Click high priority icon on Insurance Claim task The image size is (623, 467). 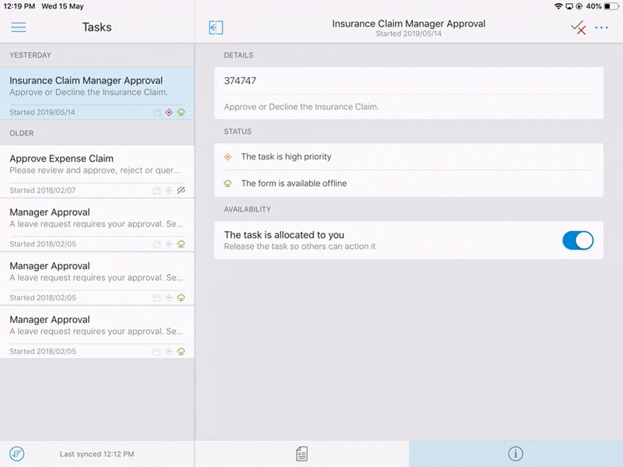[x=169, y=112]
